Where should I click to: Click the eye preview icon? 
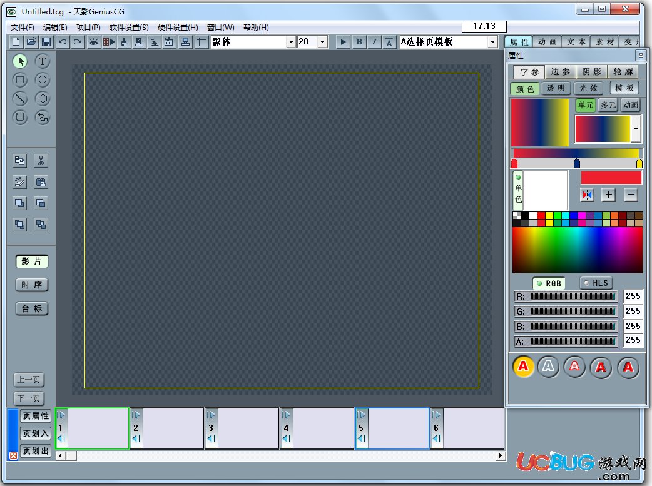[x=94, y=42]
